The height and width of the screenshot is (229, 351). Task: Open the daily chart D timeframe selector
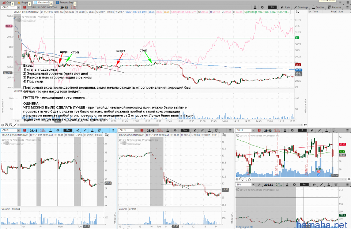pyautogui.click(x=302, y=130)
